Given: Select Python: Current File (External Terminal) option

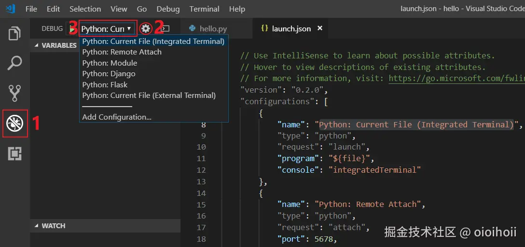Looking at the screenshot, I should [153, 96].
